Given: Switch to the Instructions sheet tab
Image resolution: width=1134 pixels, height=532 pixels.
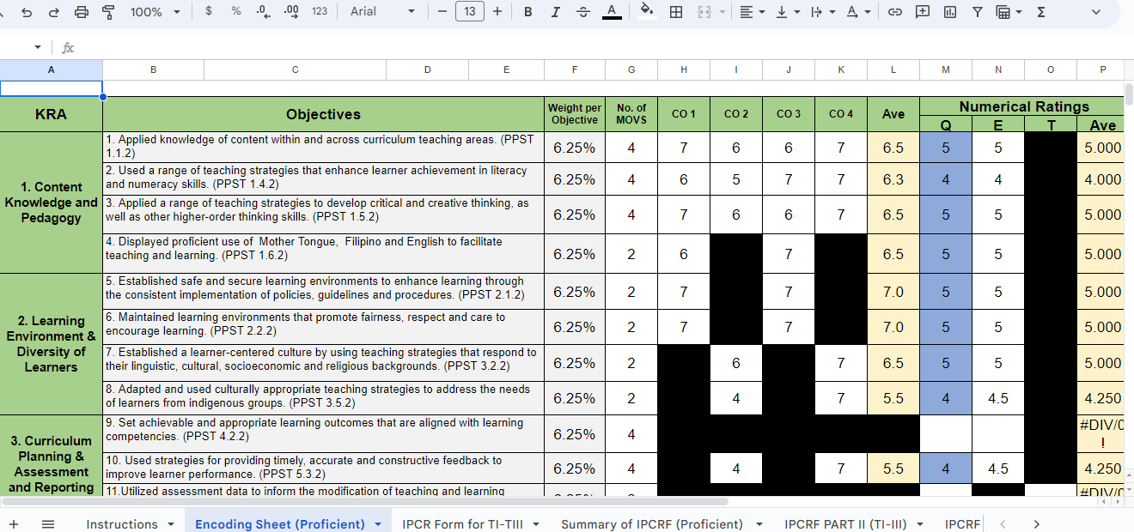Looking at the screenshot, I should (122, 524).
